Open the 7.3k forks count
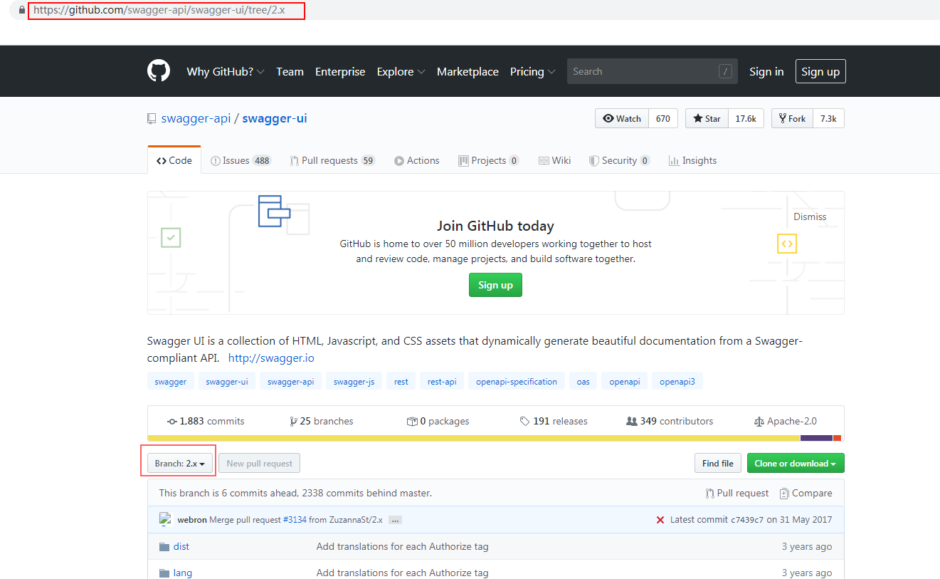Image resolution: width=940 pixels, height=579 pixels. [828, 118]
